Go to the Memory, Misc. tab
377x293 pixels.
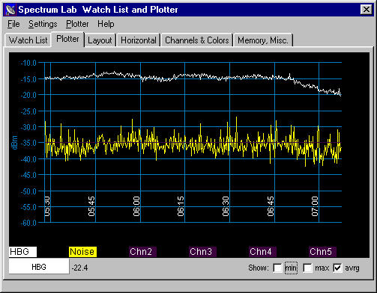[x=263, y=40]
